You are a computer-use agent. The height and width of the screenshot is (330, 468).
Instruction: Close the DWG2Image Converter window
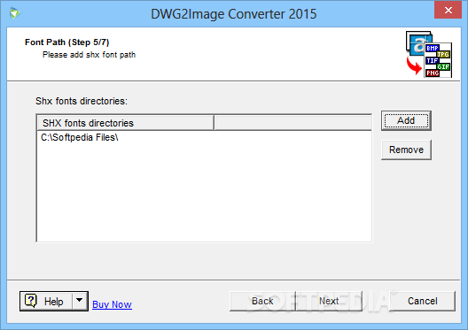click(x=448, y=10)
